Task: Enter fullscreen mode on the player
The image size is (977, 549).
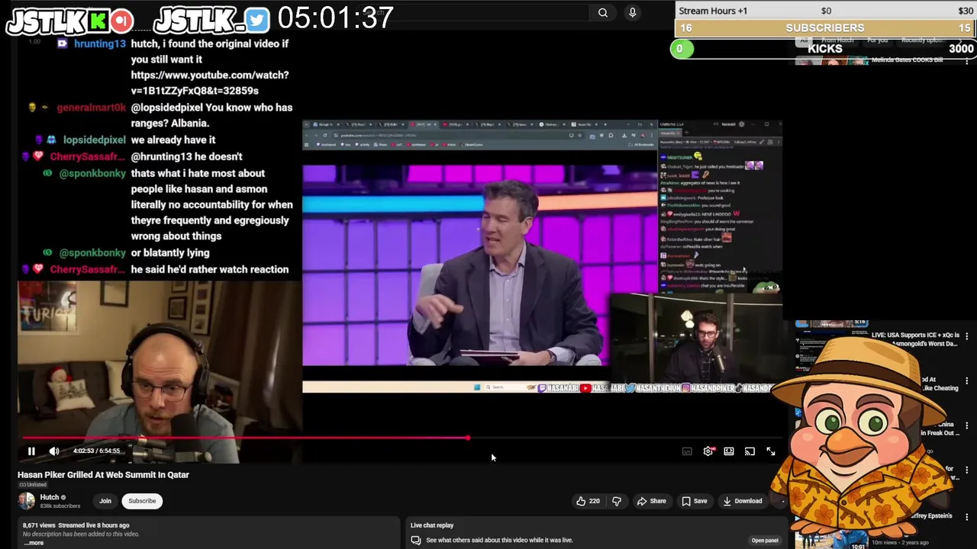Action: 771,451
